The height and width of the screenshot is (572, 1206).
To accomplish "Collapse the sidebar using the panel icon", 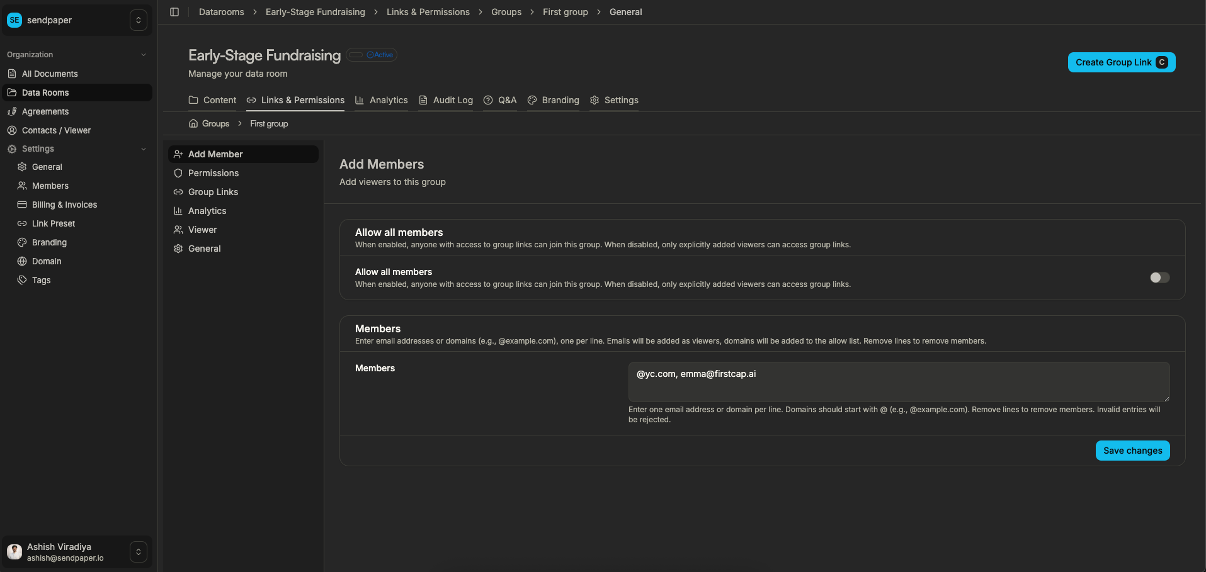I will pos(174,11).
